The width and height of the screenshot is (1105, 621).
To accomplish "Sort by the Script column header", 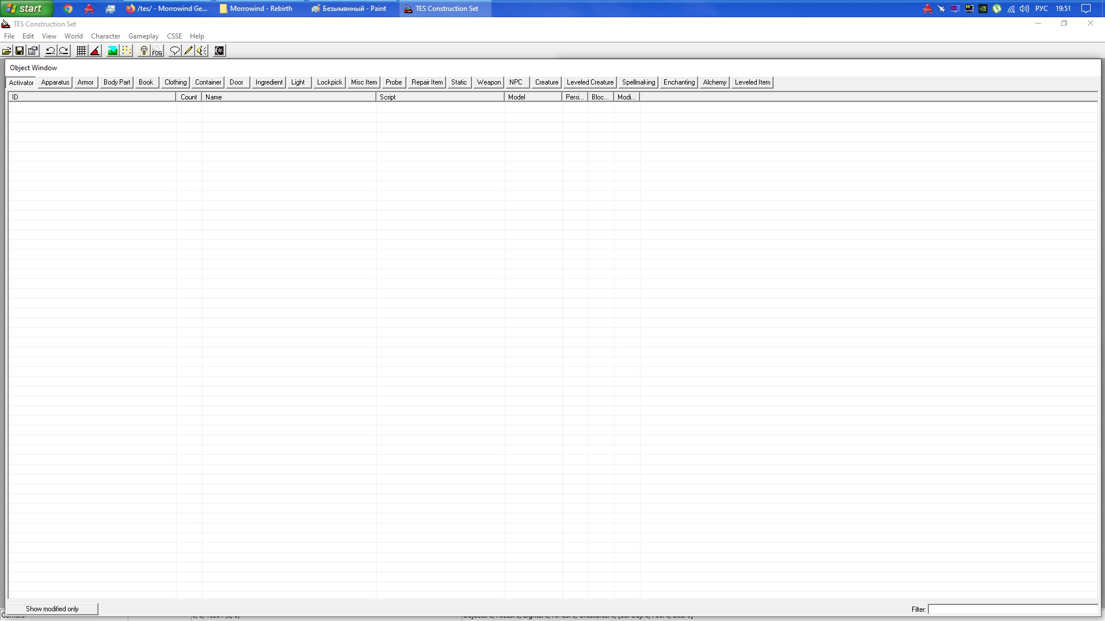I will pos(440,97).
